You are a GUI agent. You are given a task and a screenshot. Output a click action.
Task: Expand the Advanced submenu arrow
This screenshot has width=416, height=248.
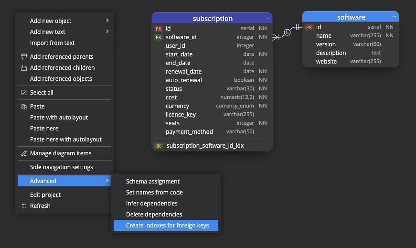click(x=107, y=181)
